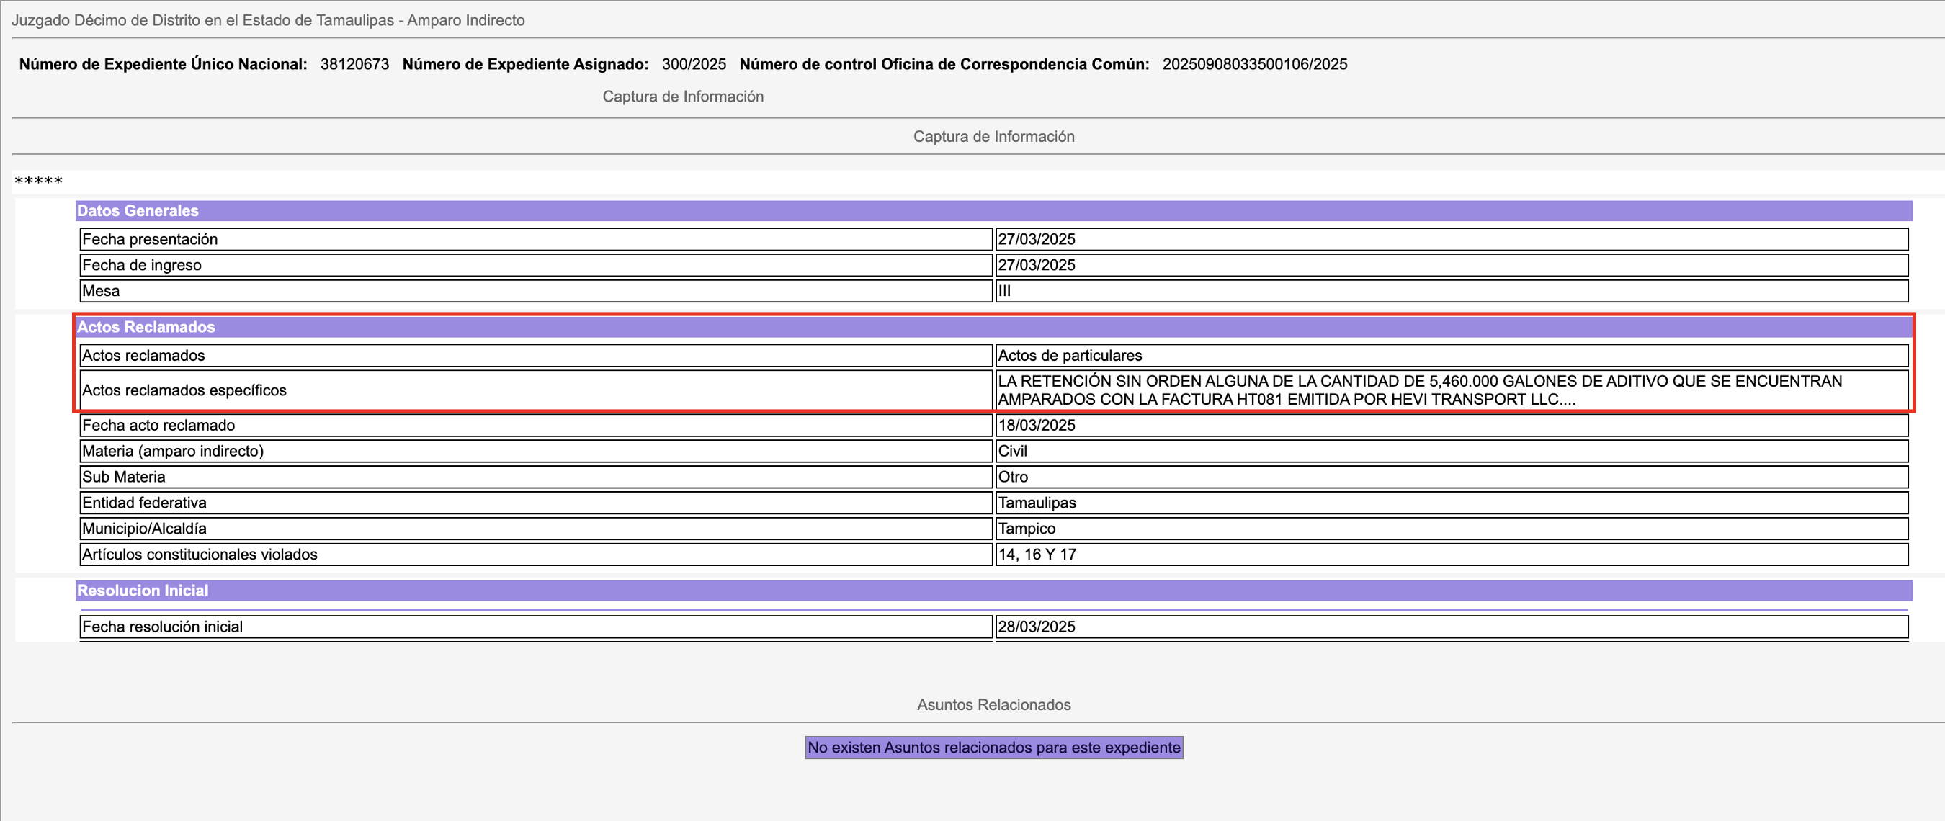Viewport: 1945px width, 821px height.
Task: Click the 'Artículos constitucionales violados' label cell
Action: [536, 554]
